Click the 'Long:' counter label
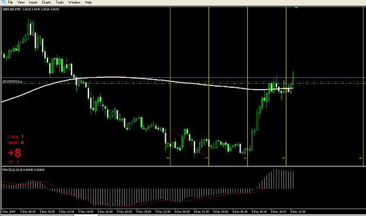The width and height of the screenshot is (366, 216). click(13, 136)
